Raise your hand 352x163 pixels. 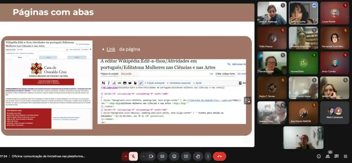click(198, 156)
